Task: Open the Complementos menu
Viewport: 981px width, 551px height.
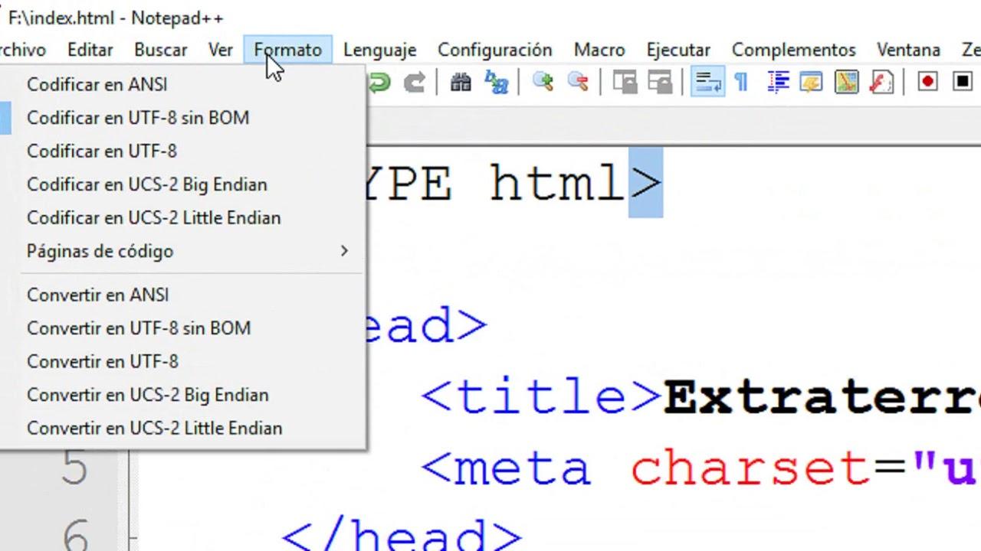Action: (x=794, y=50)
